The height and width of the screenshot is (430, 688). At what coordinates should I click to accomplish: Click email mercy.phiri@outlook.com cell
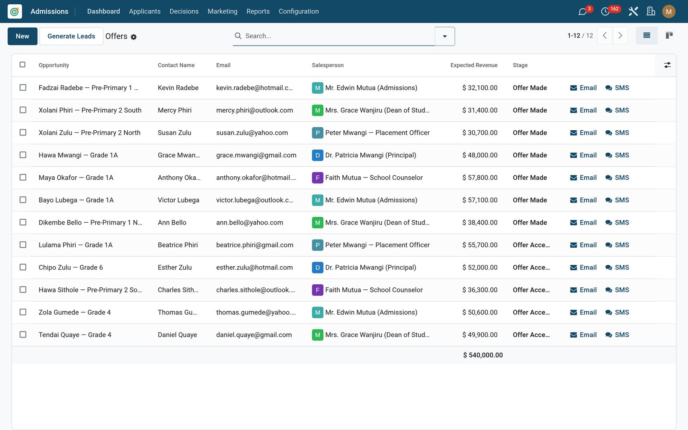click(255, 111)
